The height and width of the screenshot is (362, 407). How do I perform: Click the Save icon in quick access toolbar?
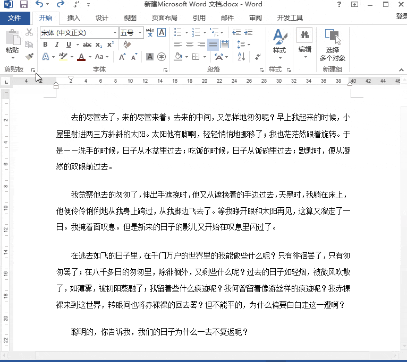coord(23,5)
